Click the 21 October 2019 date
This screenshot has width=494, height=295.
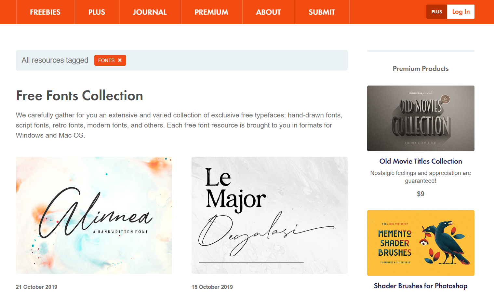pos(36,287)
